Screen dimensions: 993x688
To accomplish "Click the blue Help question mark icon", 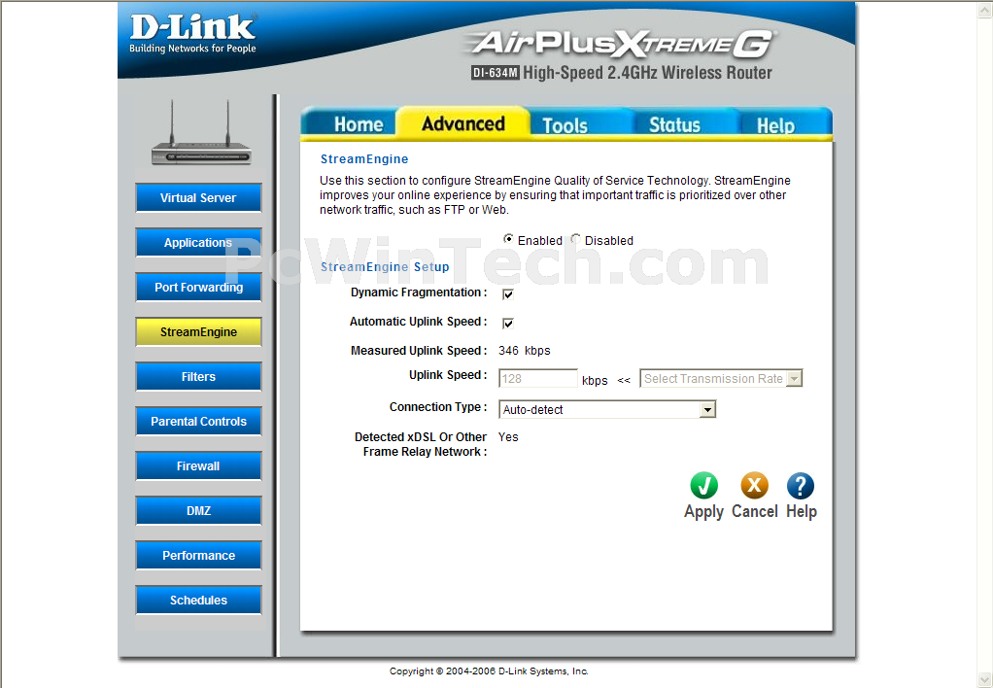I will click(801, 486).
